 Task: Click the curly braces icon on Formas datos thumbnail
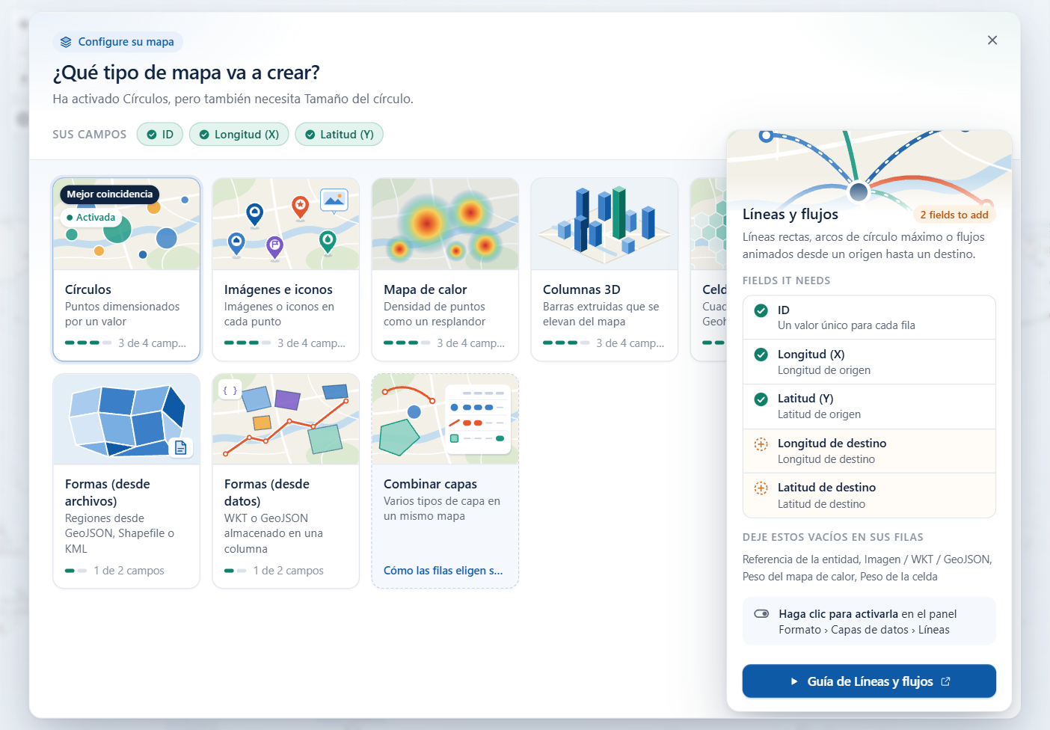(x=230, y=390)
